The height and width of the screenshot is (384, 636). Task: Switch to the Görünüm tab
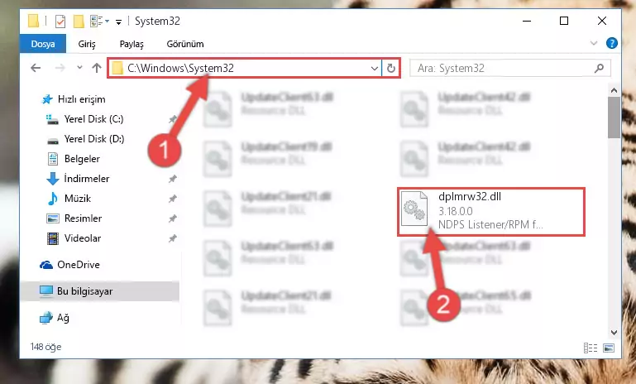[185, 44]
